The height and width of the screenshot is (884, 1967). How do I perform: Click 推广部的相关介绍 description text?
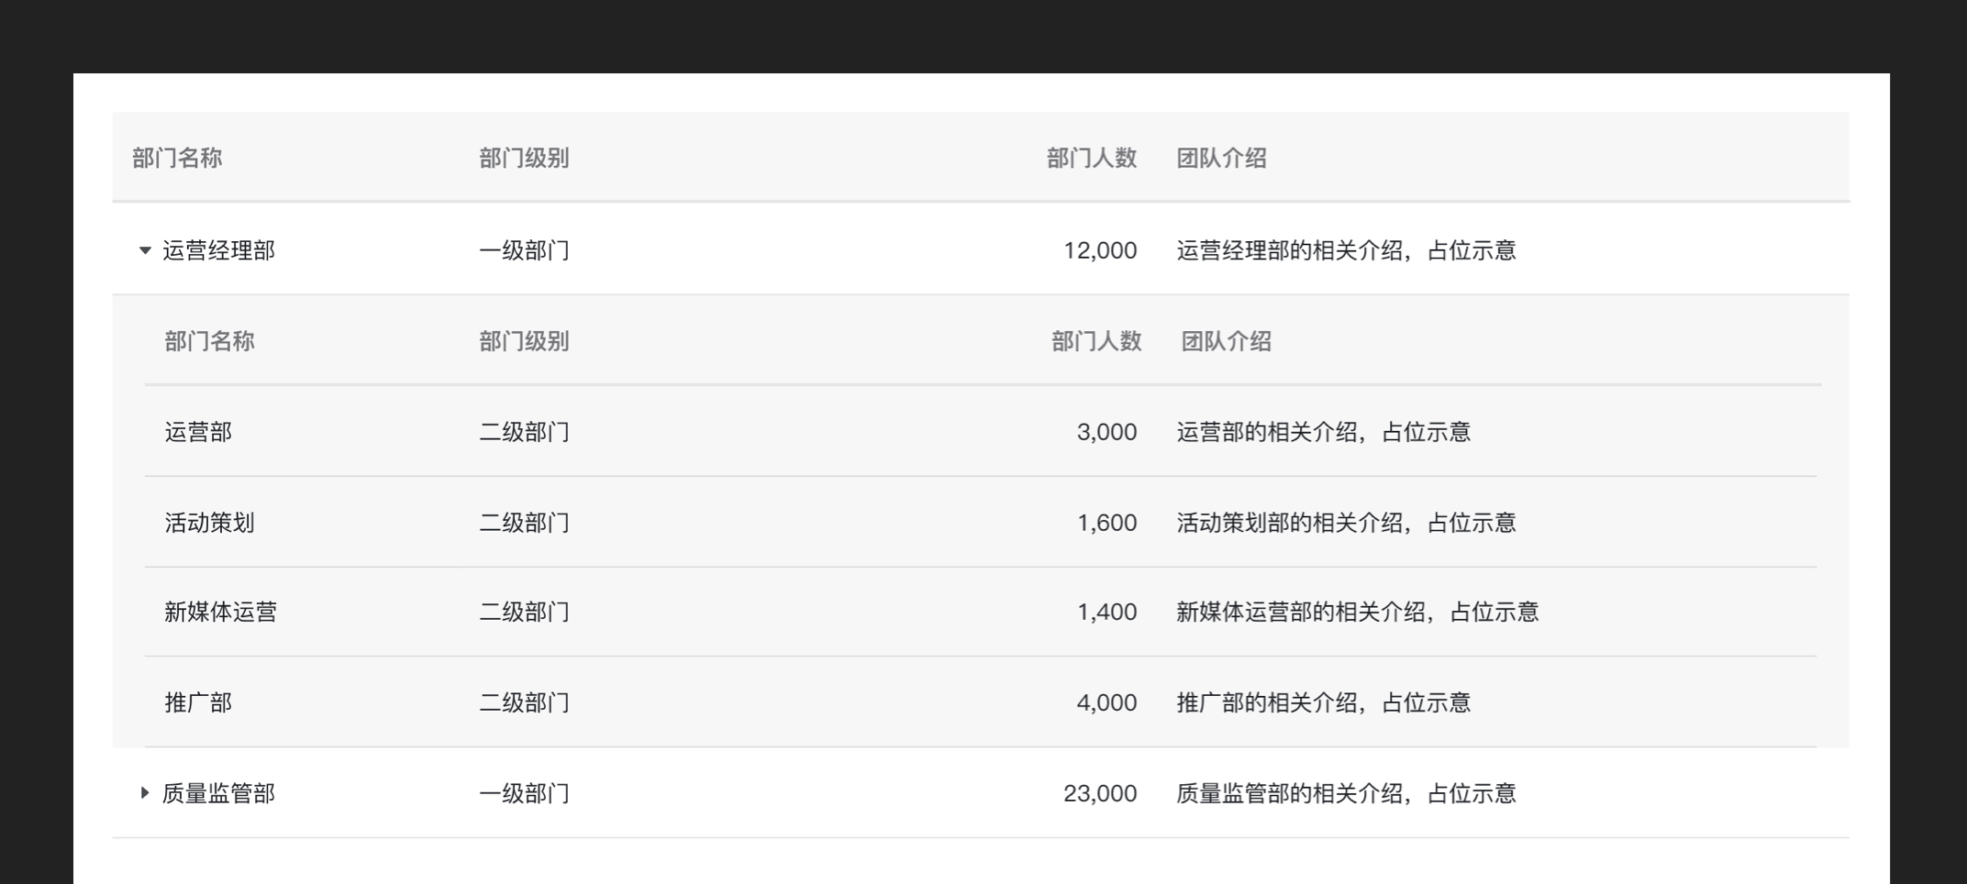pos(1323,702)
